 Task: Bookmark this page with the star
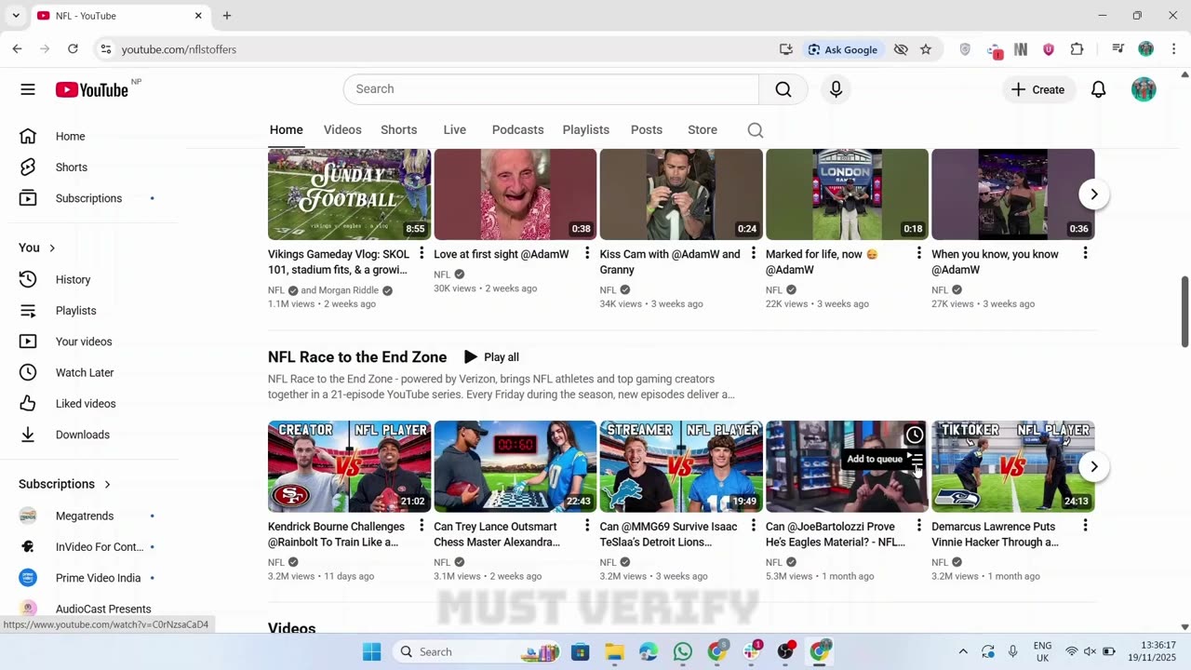click(926, 49)
